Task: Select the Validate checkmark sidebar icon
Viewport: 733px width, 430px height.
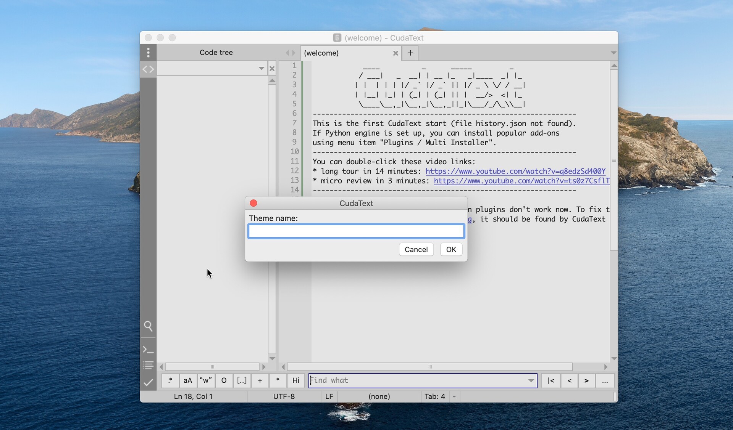Action: pos(148,383)
